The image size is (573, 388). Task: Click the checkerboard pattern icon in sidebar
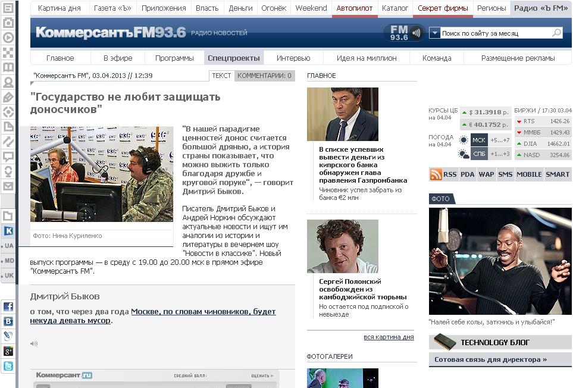[8, 52]
